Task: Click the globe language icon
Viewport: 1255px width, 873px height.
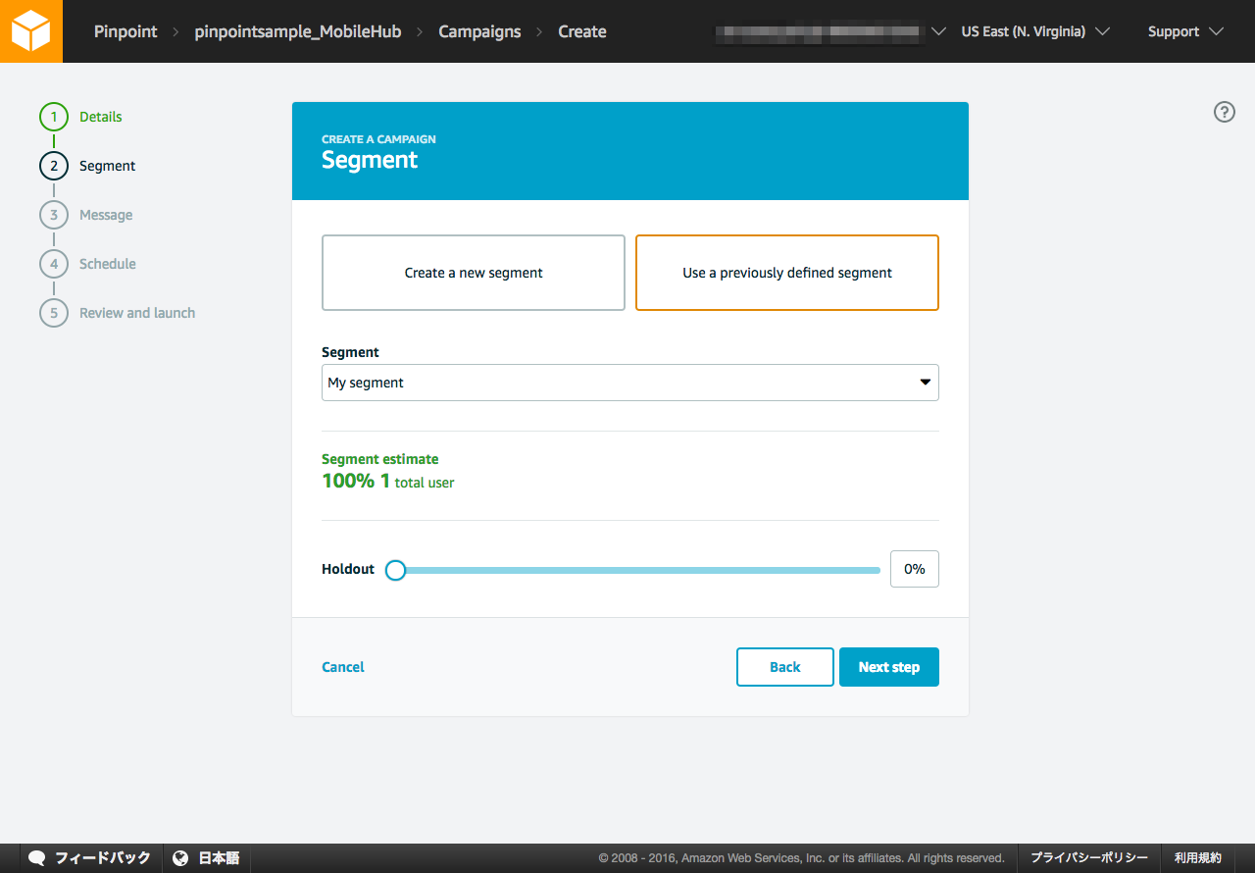Action: pyautogui.click(x=180, y=858)
